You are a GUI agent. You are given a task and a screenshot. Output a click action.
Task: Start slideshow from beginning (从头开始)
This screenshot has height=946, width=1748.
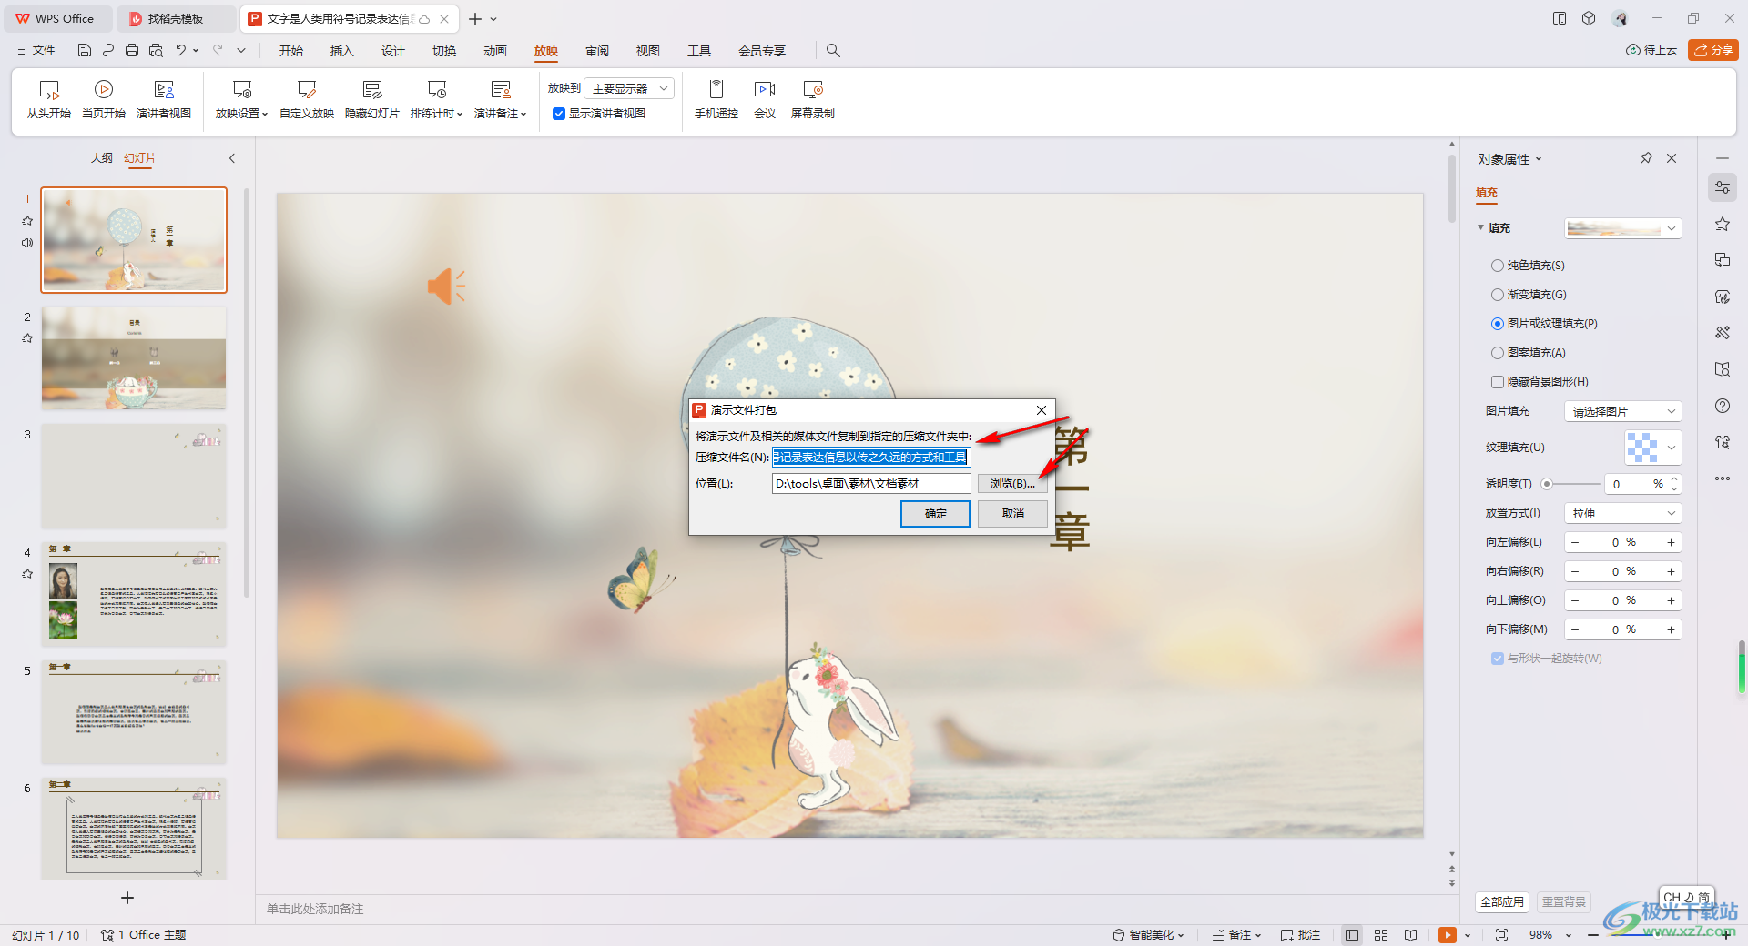pyautogui.click(x=48, y=99)
